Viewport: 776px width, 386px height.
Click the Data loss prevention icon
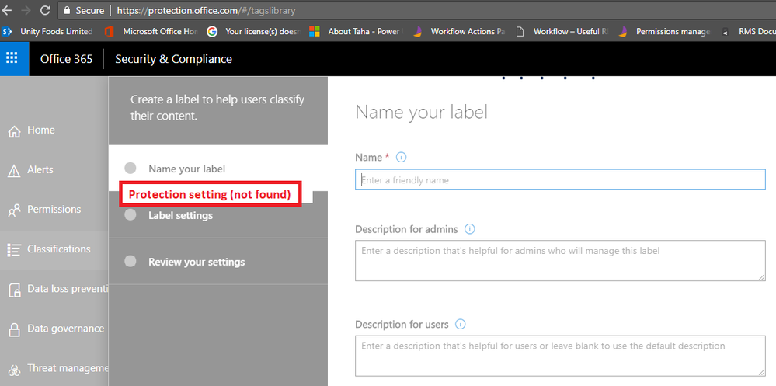coord(14,290)
